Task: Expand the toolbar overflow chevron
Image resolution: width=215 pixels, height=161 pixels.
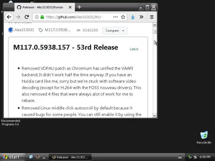Action: coord(141,17)
